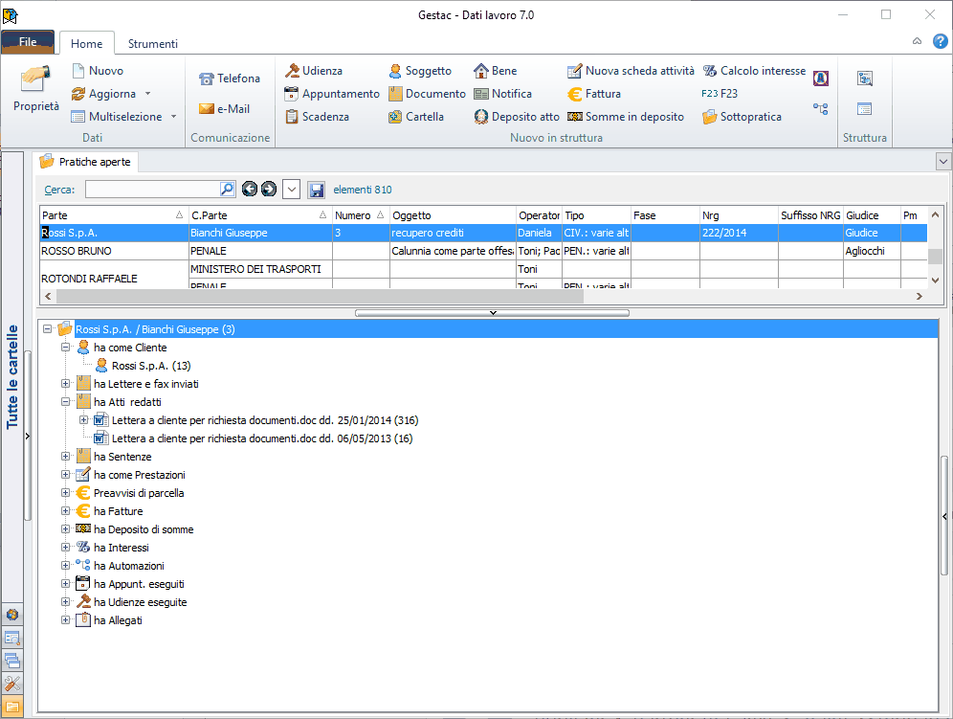Collapse the table pane using splitter arrow
Screen dimensions: 953x719
pyautogui.click(x=493, y=313)
